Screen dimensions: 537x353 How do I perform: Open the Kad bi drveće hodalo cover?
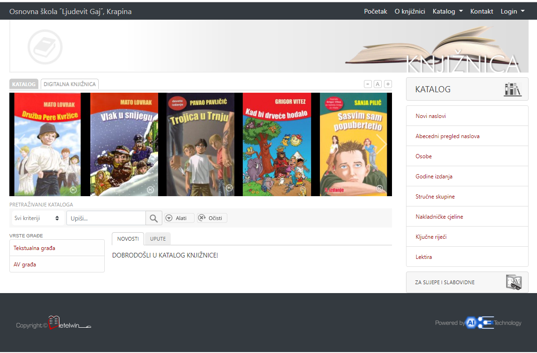(x=277, y=144)
